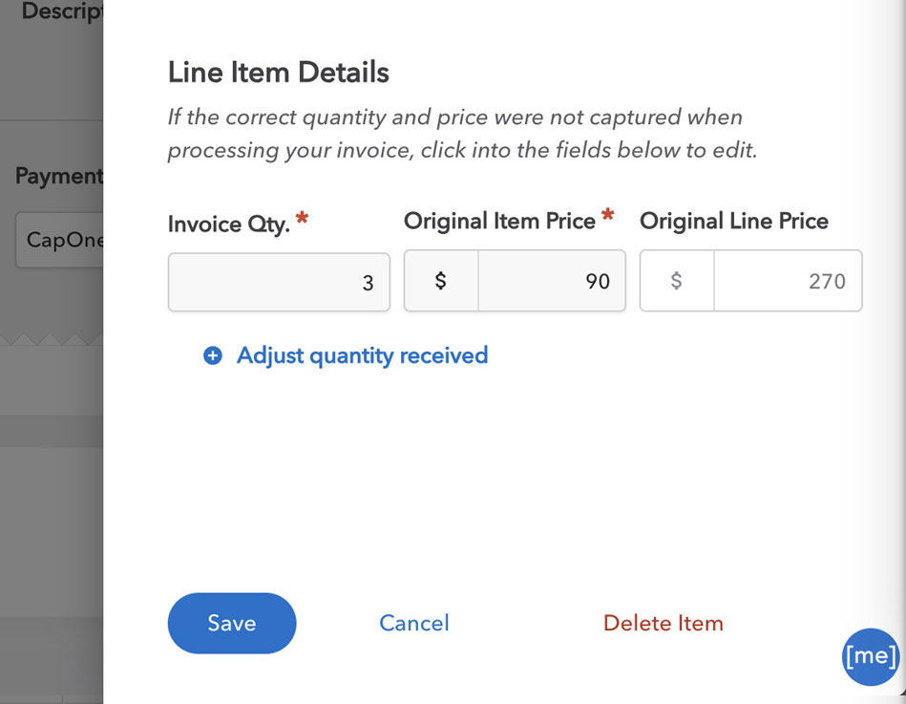Delete this line item
The width and height of the screenshot is (906, 704).
click(x=664, y=623)
